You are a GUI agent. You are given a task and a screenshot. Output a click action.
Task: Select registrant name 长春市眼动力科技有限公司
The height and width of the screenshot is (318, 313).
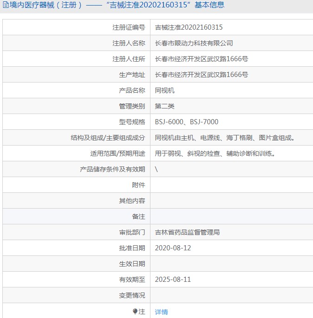tap(194, 43)
